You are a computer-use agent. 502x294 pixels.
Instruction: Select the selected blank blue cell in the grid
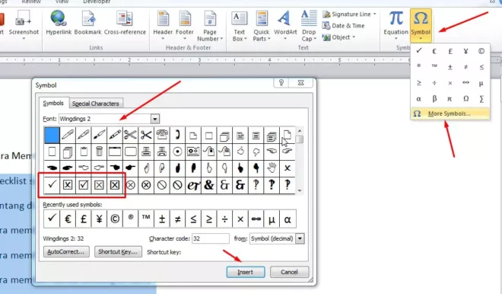52,135
